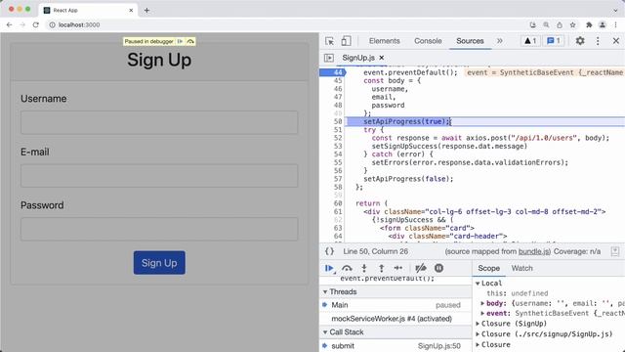Image resolution: width=625 pixels, height=352 pixels.
Task: Bookmark this page with star icon
Action: tap(573, 24)
